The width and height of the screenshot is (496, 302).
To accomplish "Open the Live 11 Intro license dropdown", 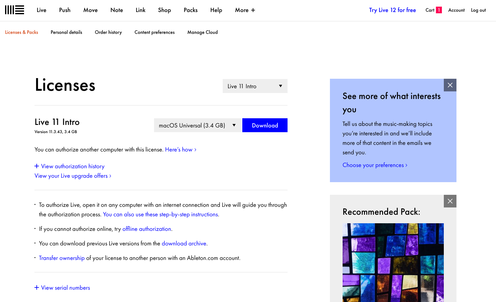I will [255, 86].
